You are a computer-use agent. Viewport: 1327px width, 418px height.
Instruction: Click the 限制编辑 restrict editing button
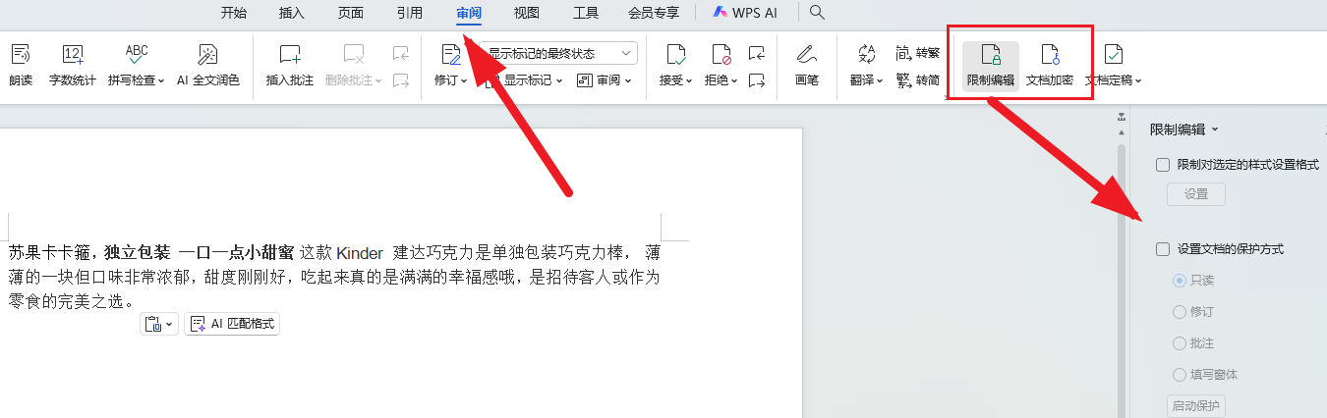click(990, 66)
